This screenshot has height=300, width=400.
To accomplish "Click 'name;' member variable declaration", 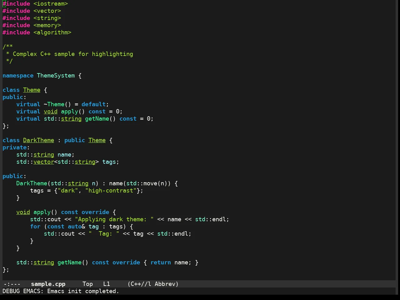I will (x=66, y=155).
